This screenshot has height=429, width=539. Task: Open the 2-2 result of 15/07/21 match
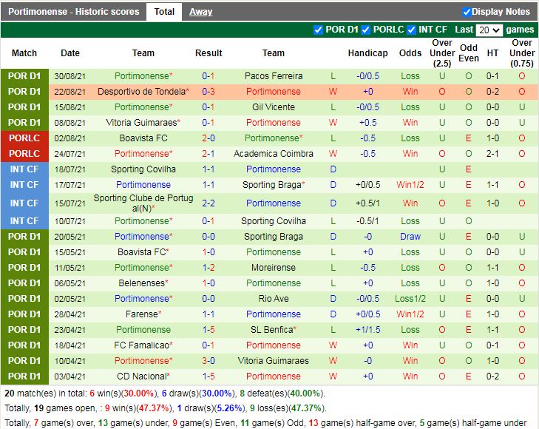click(x=209, y=203)
